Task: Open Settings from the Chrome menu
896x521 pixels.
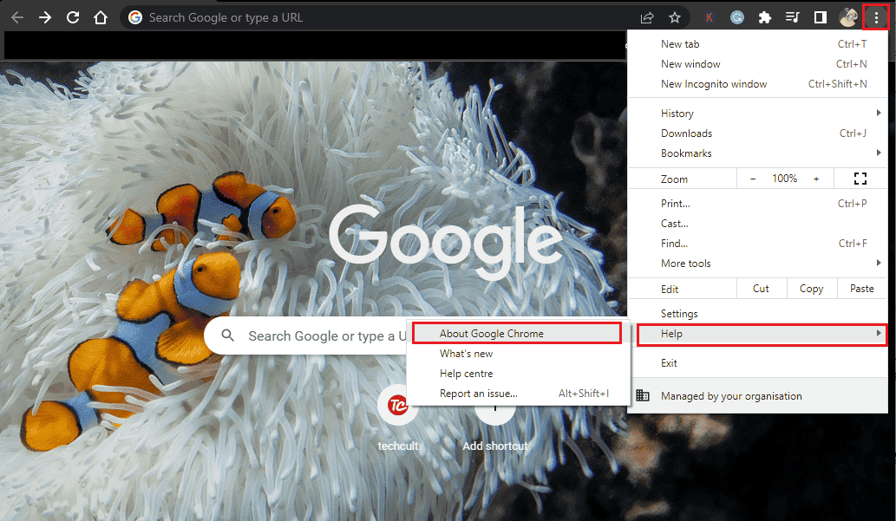Action: pyautogui.click(x=758, y=314)
